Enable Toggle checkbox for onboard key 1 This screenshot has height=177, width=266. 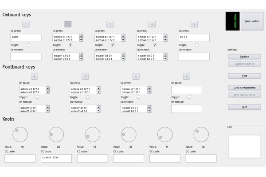[29, 45]
